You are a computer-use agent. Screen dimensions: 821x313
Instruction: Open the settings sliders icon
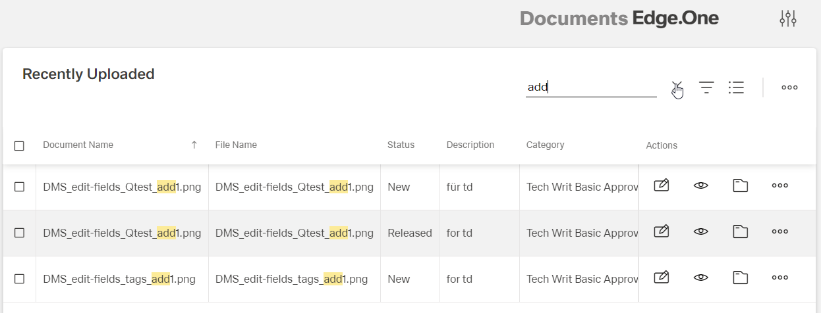pyautogui.click(x=788, y=19)
